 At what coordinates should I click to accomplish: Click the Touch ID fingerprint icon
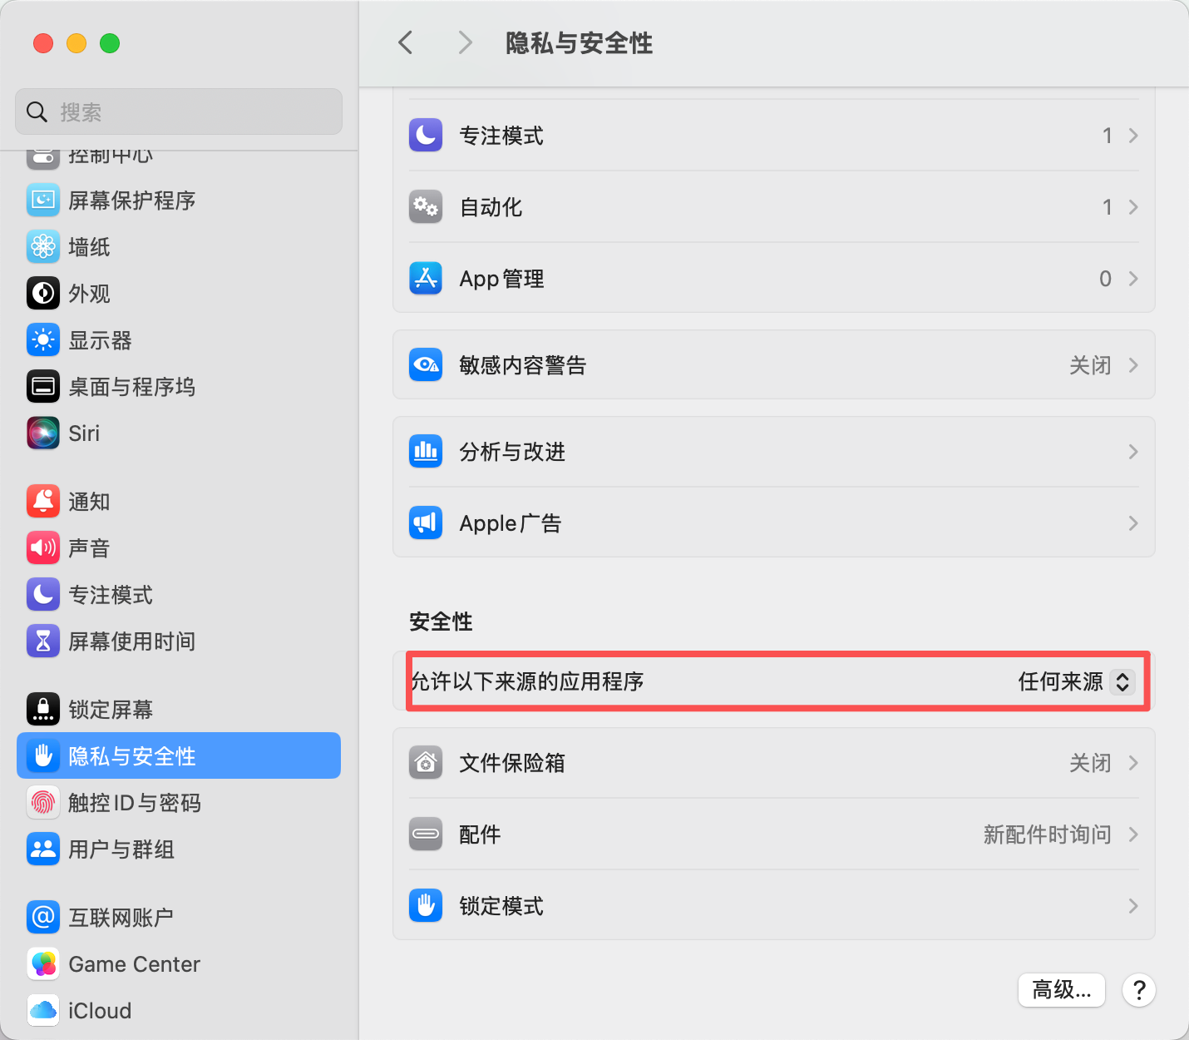click(43, 803)
